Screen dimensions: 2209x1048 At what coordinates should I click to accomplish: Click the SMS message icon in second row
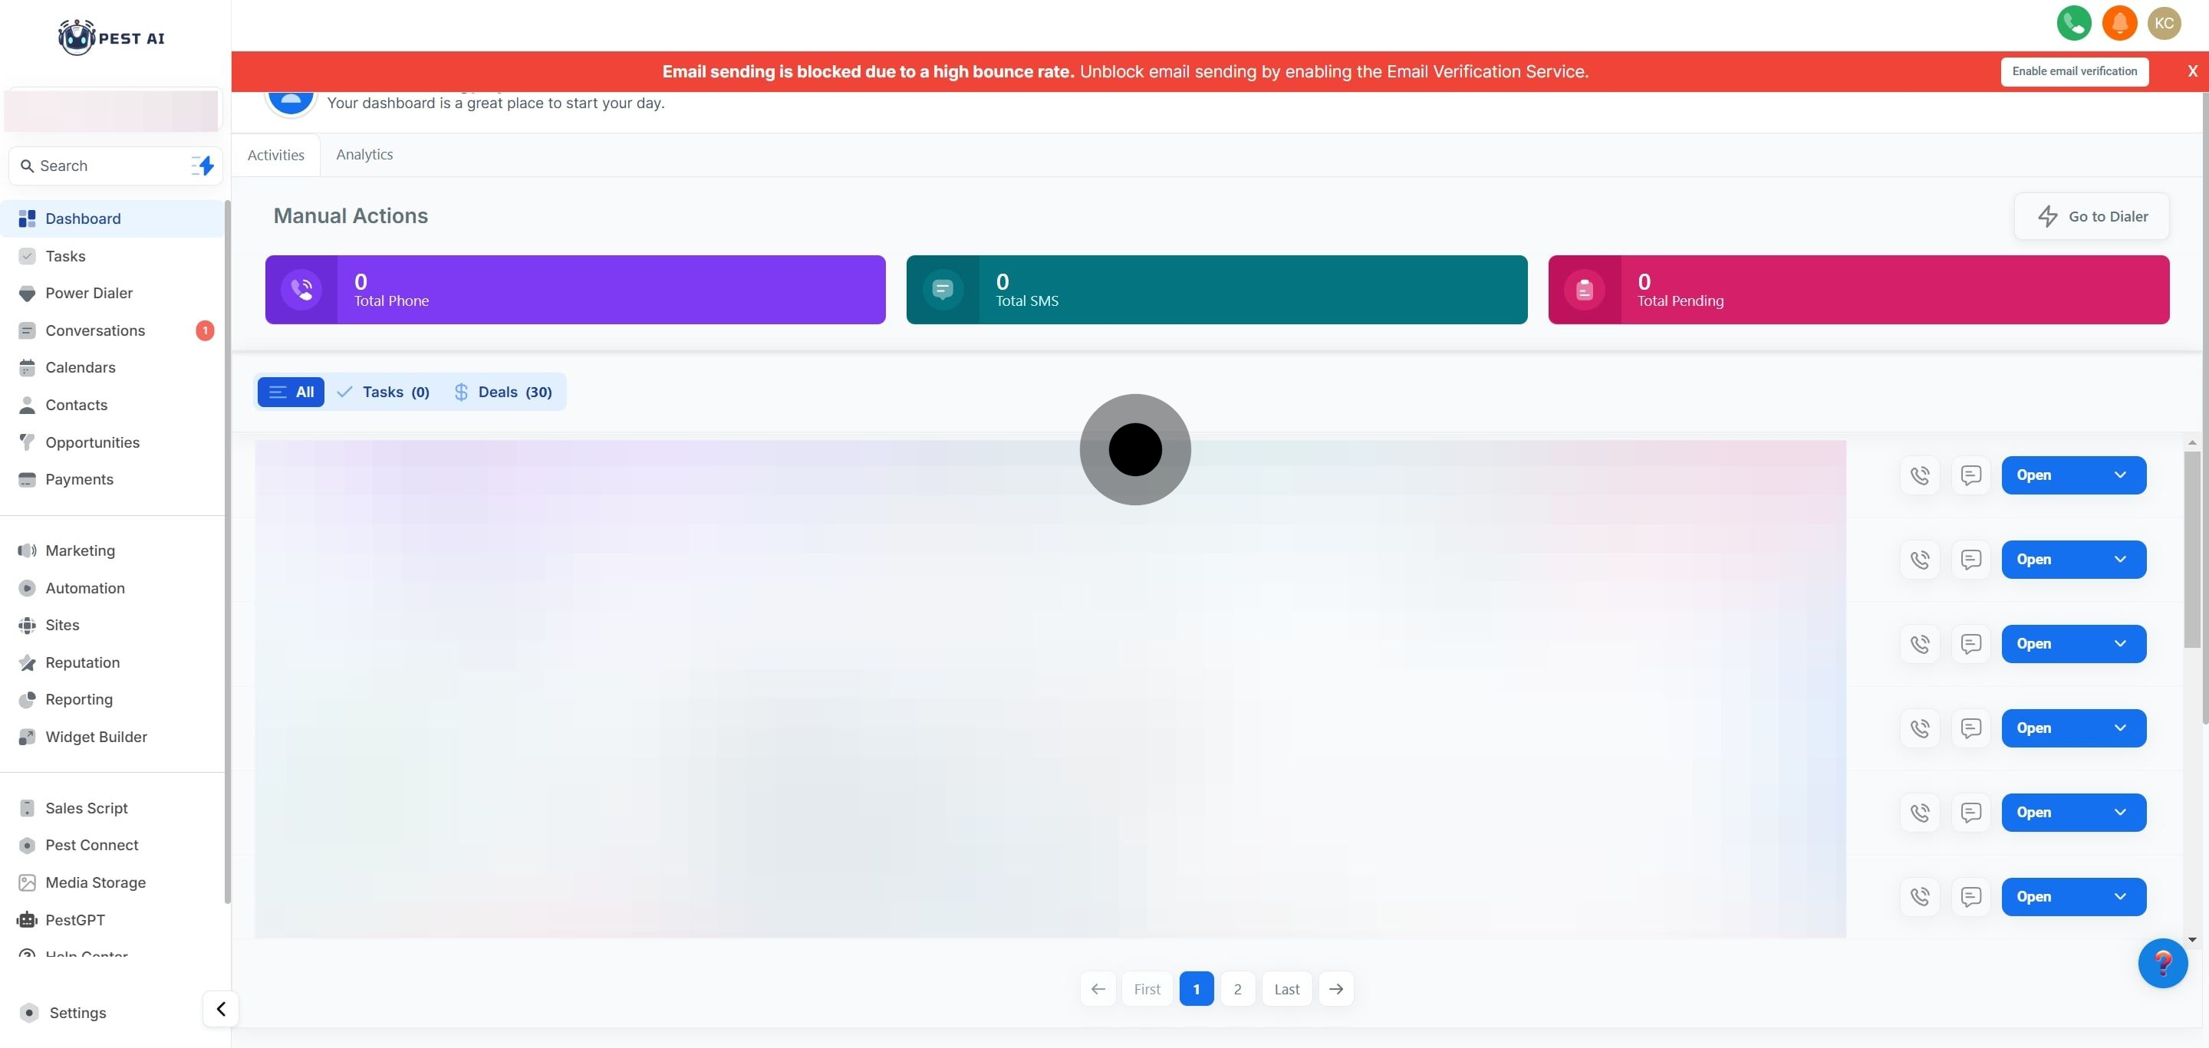[x=1970, y=560]
